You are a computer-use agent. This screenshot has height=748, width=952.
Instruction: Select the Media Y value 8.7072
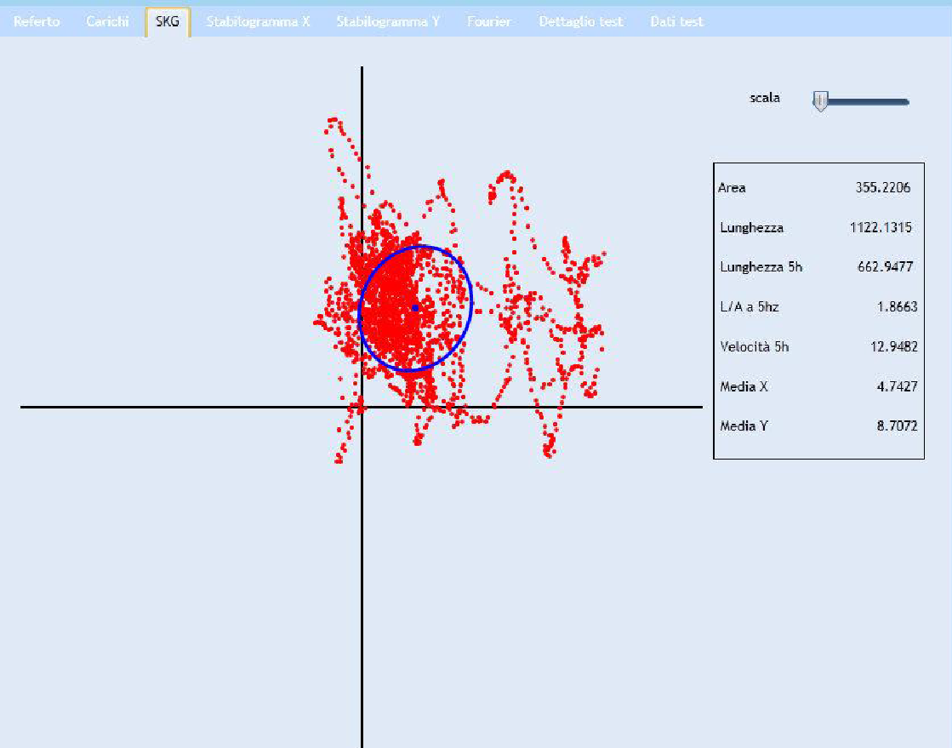coord(898,425)
